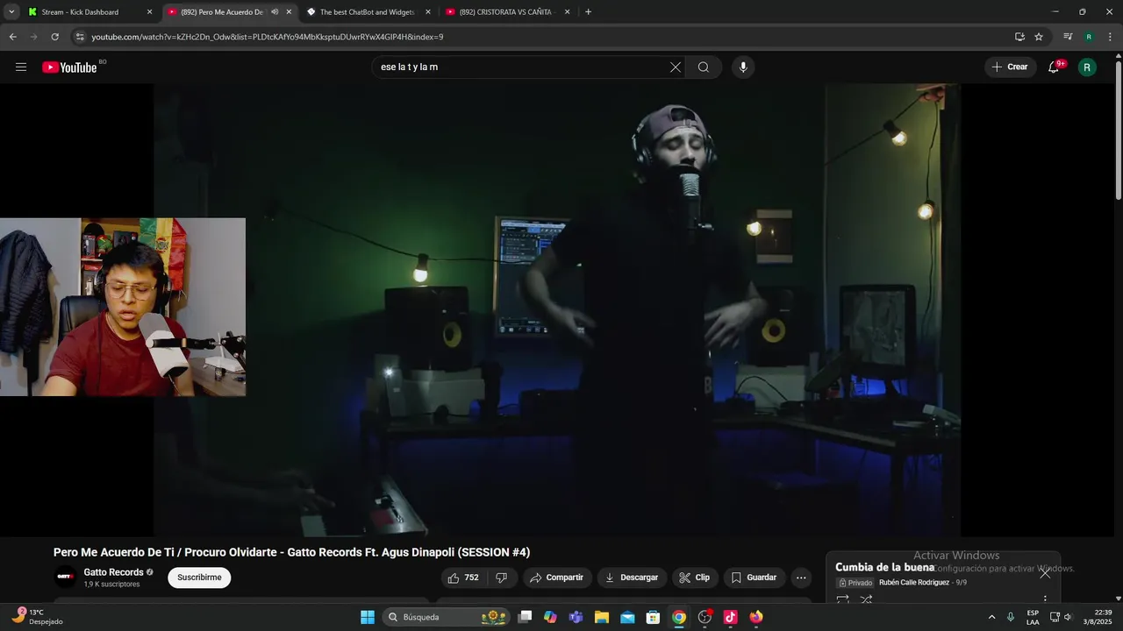Image resolution: width=1123 pixels, height=631 pixels.
Task: Switch to The best ChatBot and Widgets tab
Action: (x=367, y=12)
